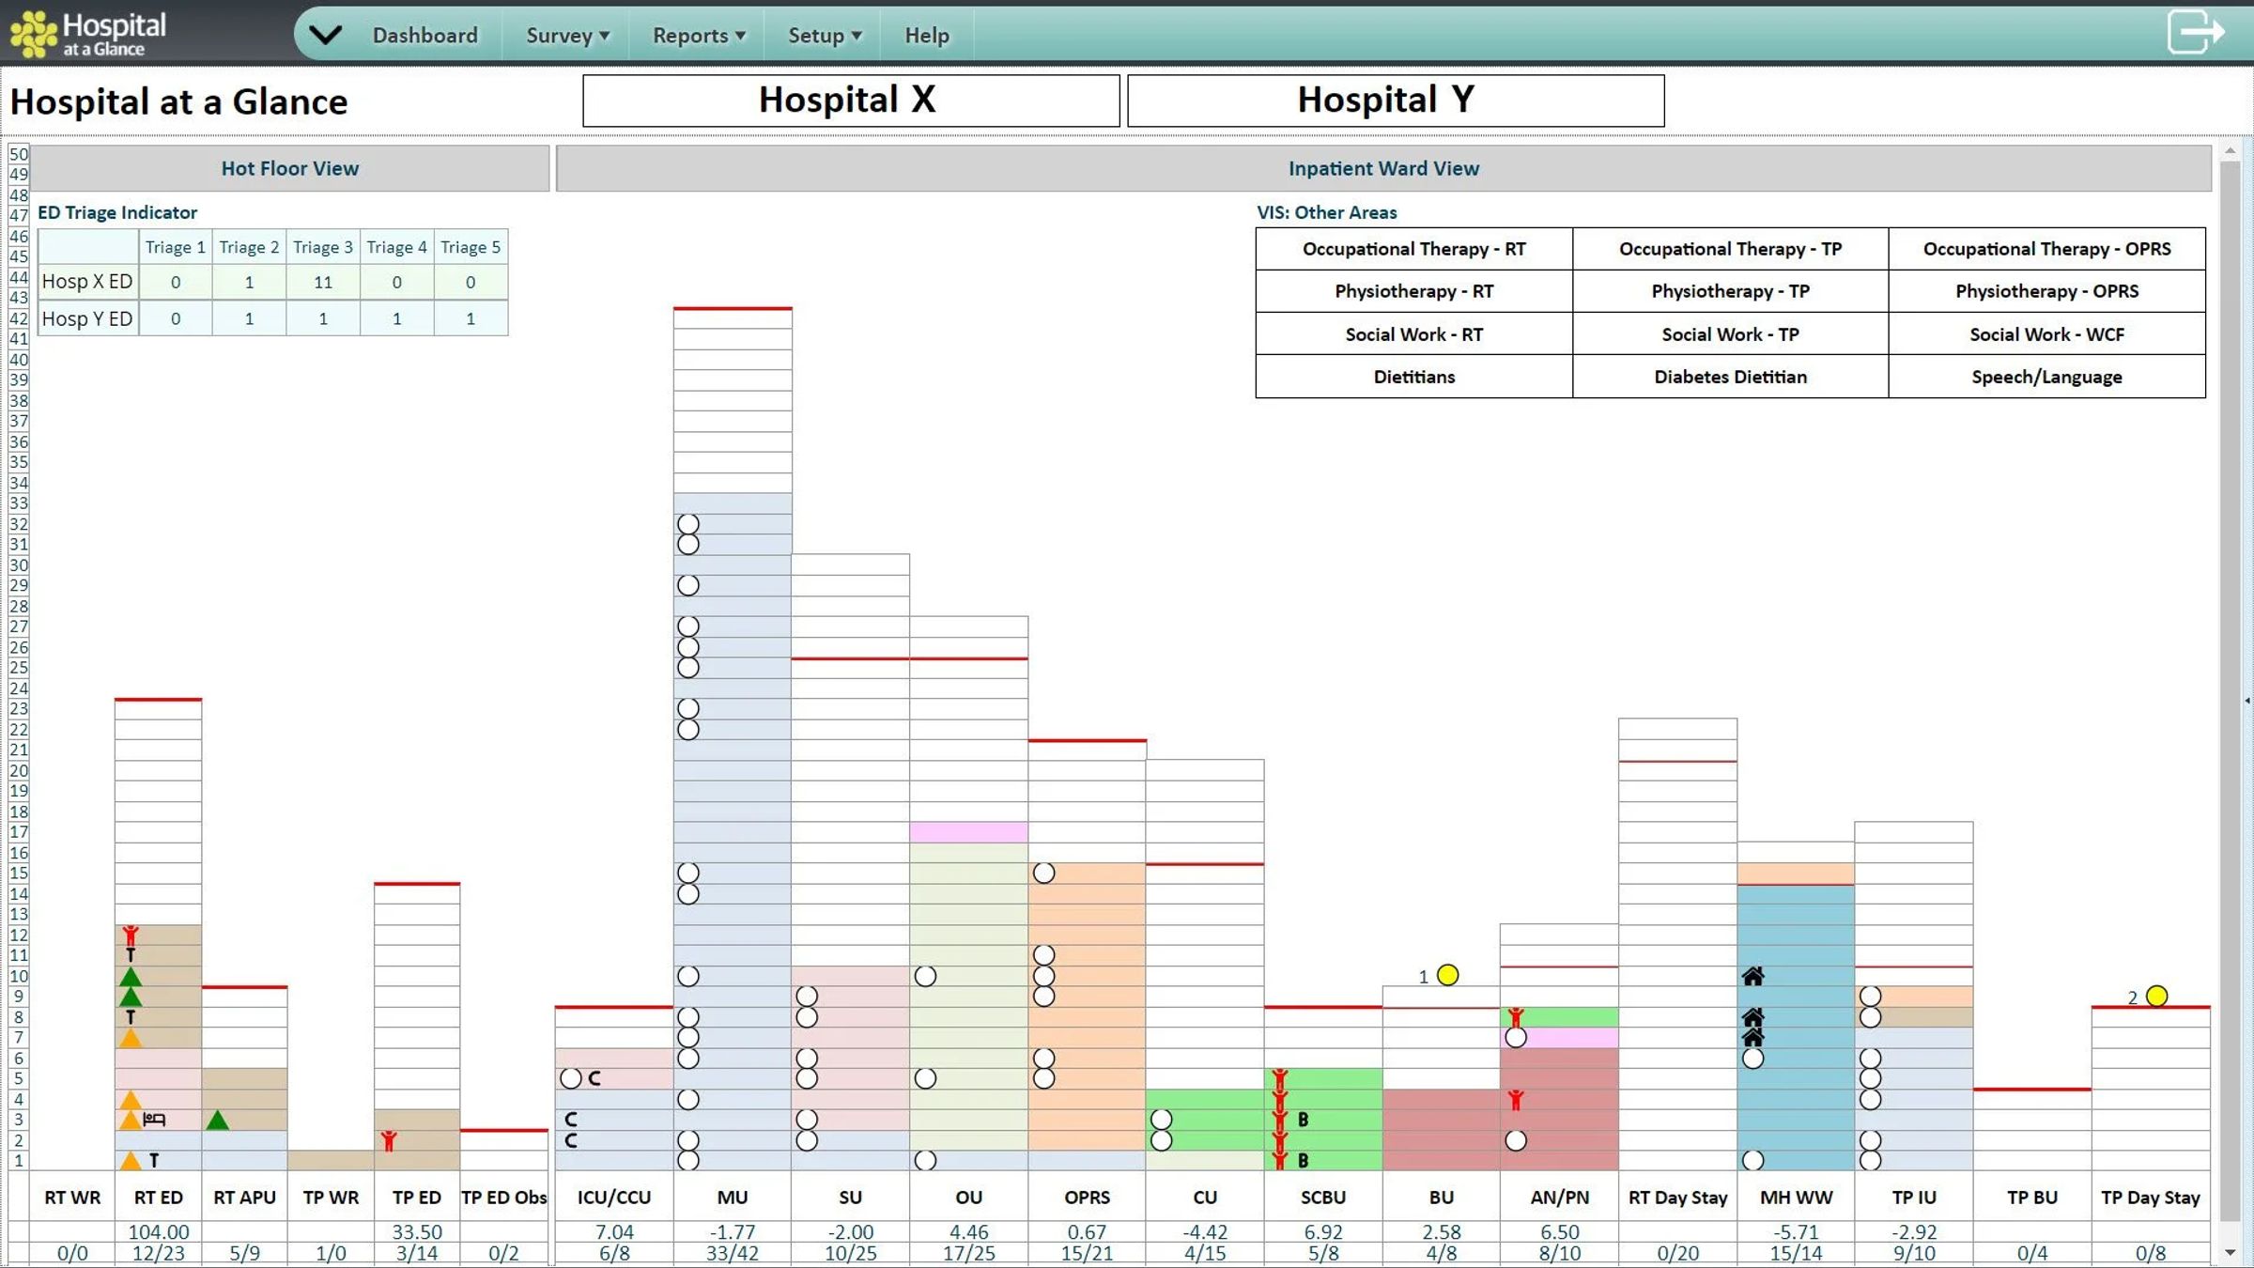Screen dimensions: 2254x1268
Task: Click the green triangle in RT APU column
Action: [218, 1120]
